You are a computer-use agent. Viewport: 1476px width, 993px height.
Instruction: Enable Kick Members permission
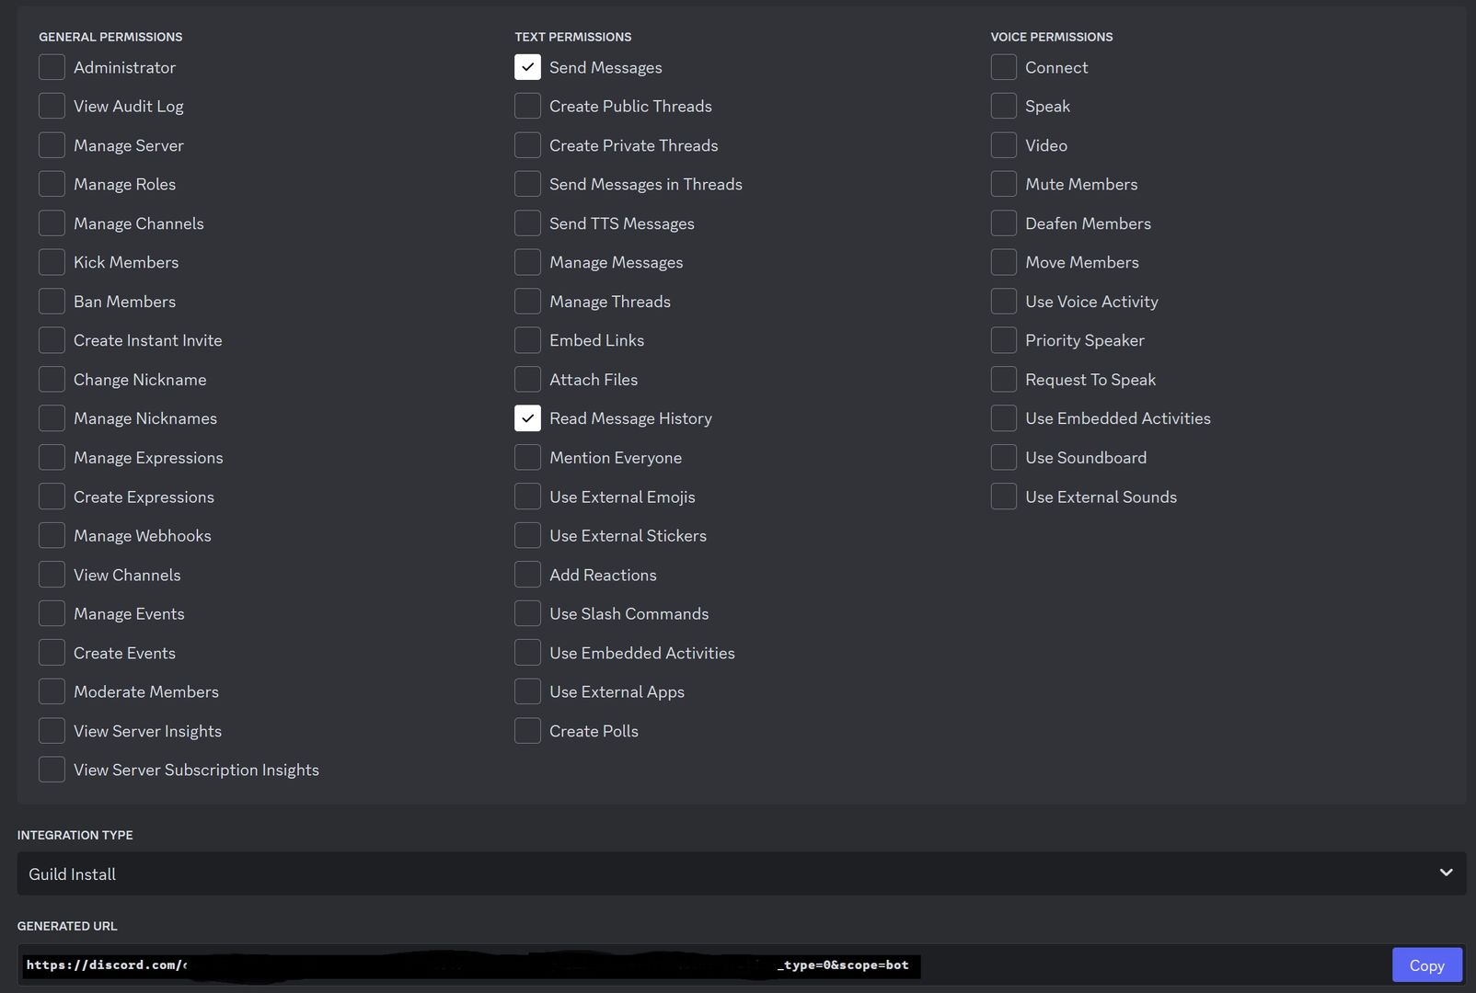pyautogui.click(x=52, y=262)
